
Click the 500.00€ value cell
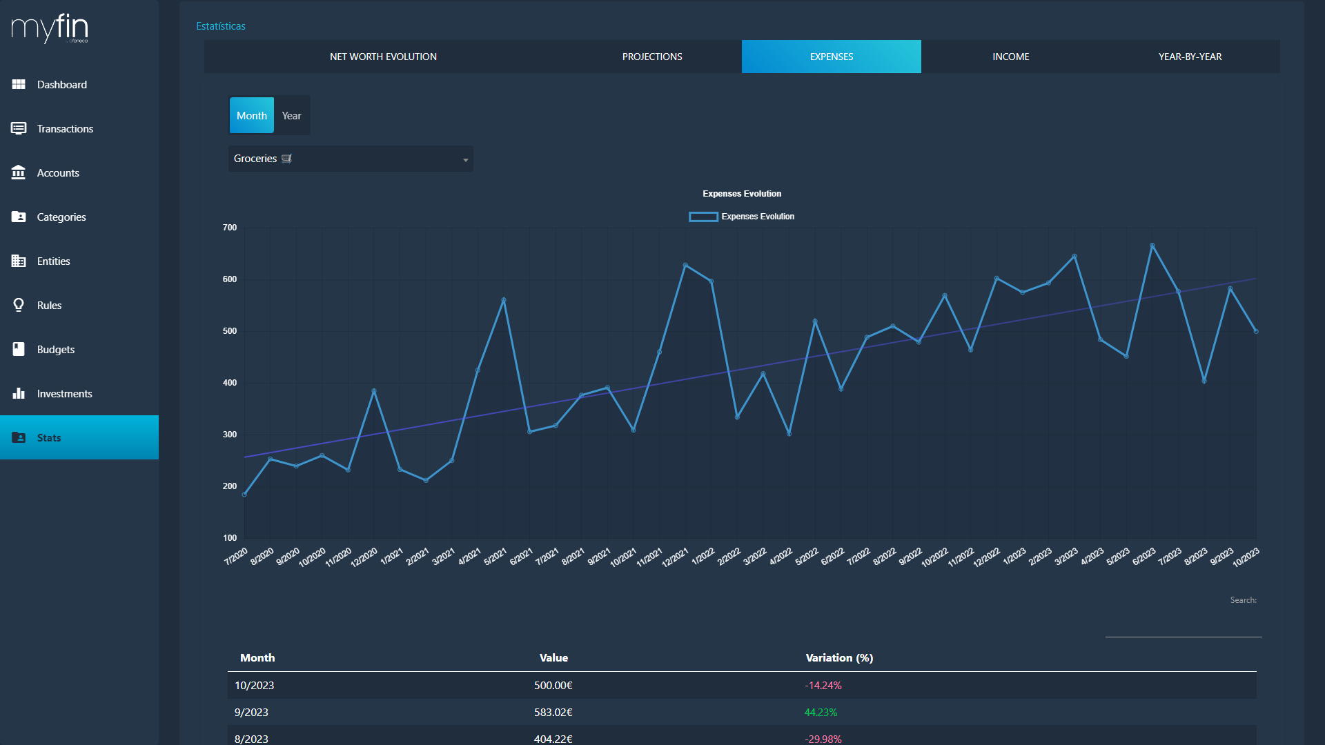tap(553, 685)
